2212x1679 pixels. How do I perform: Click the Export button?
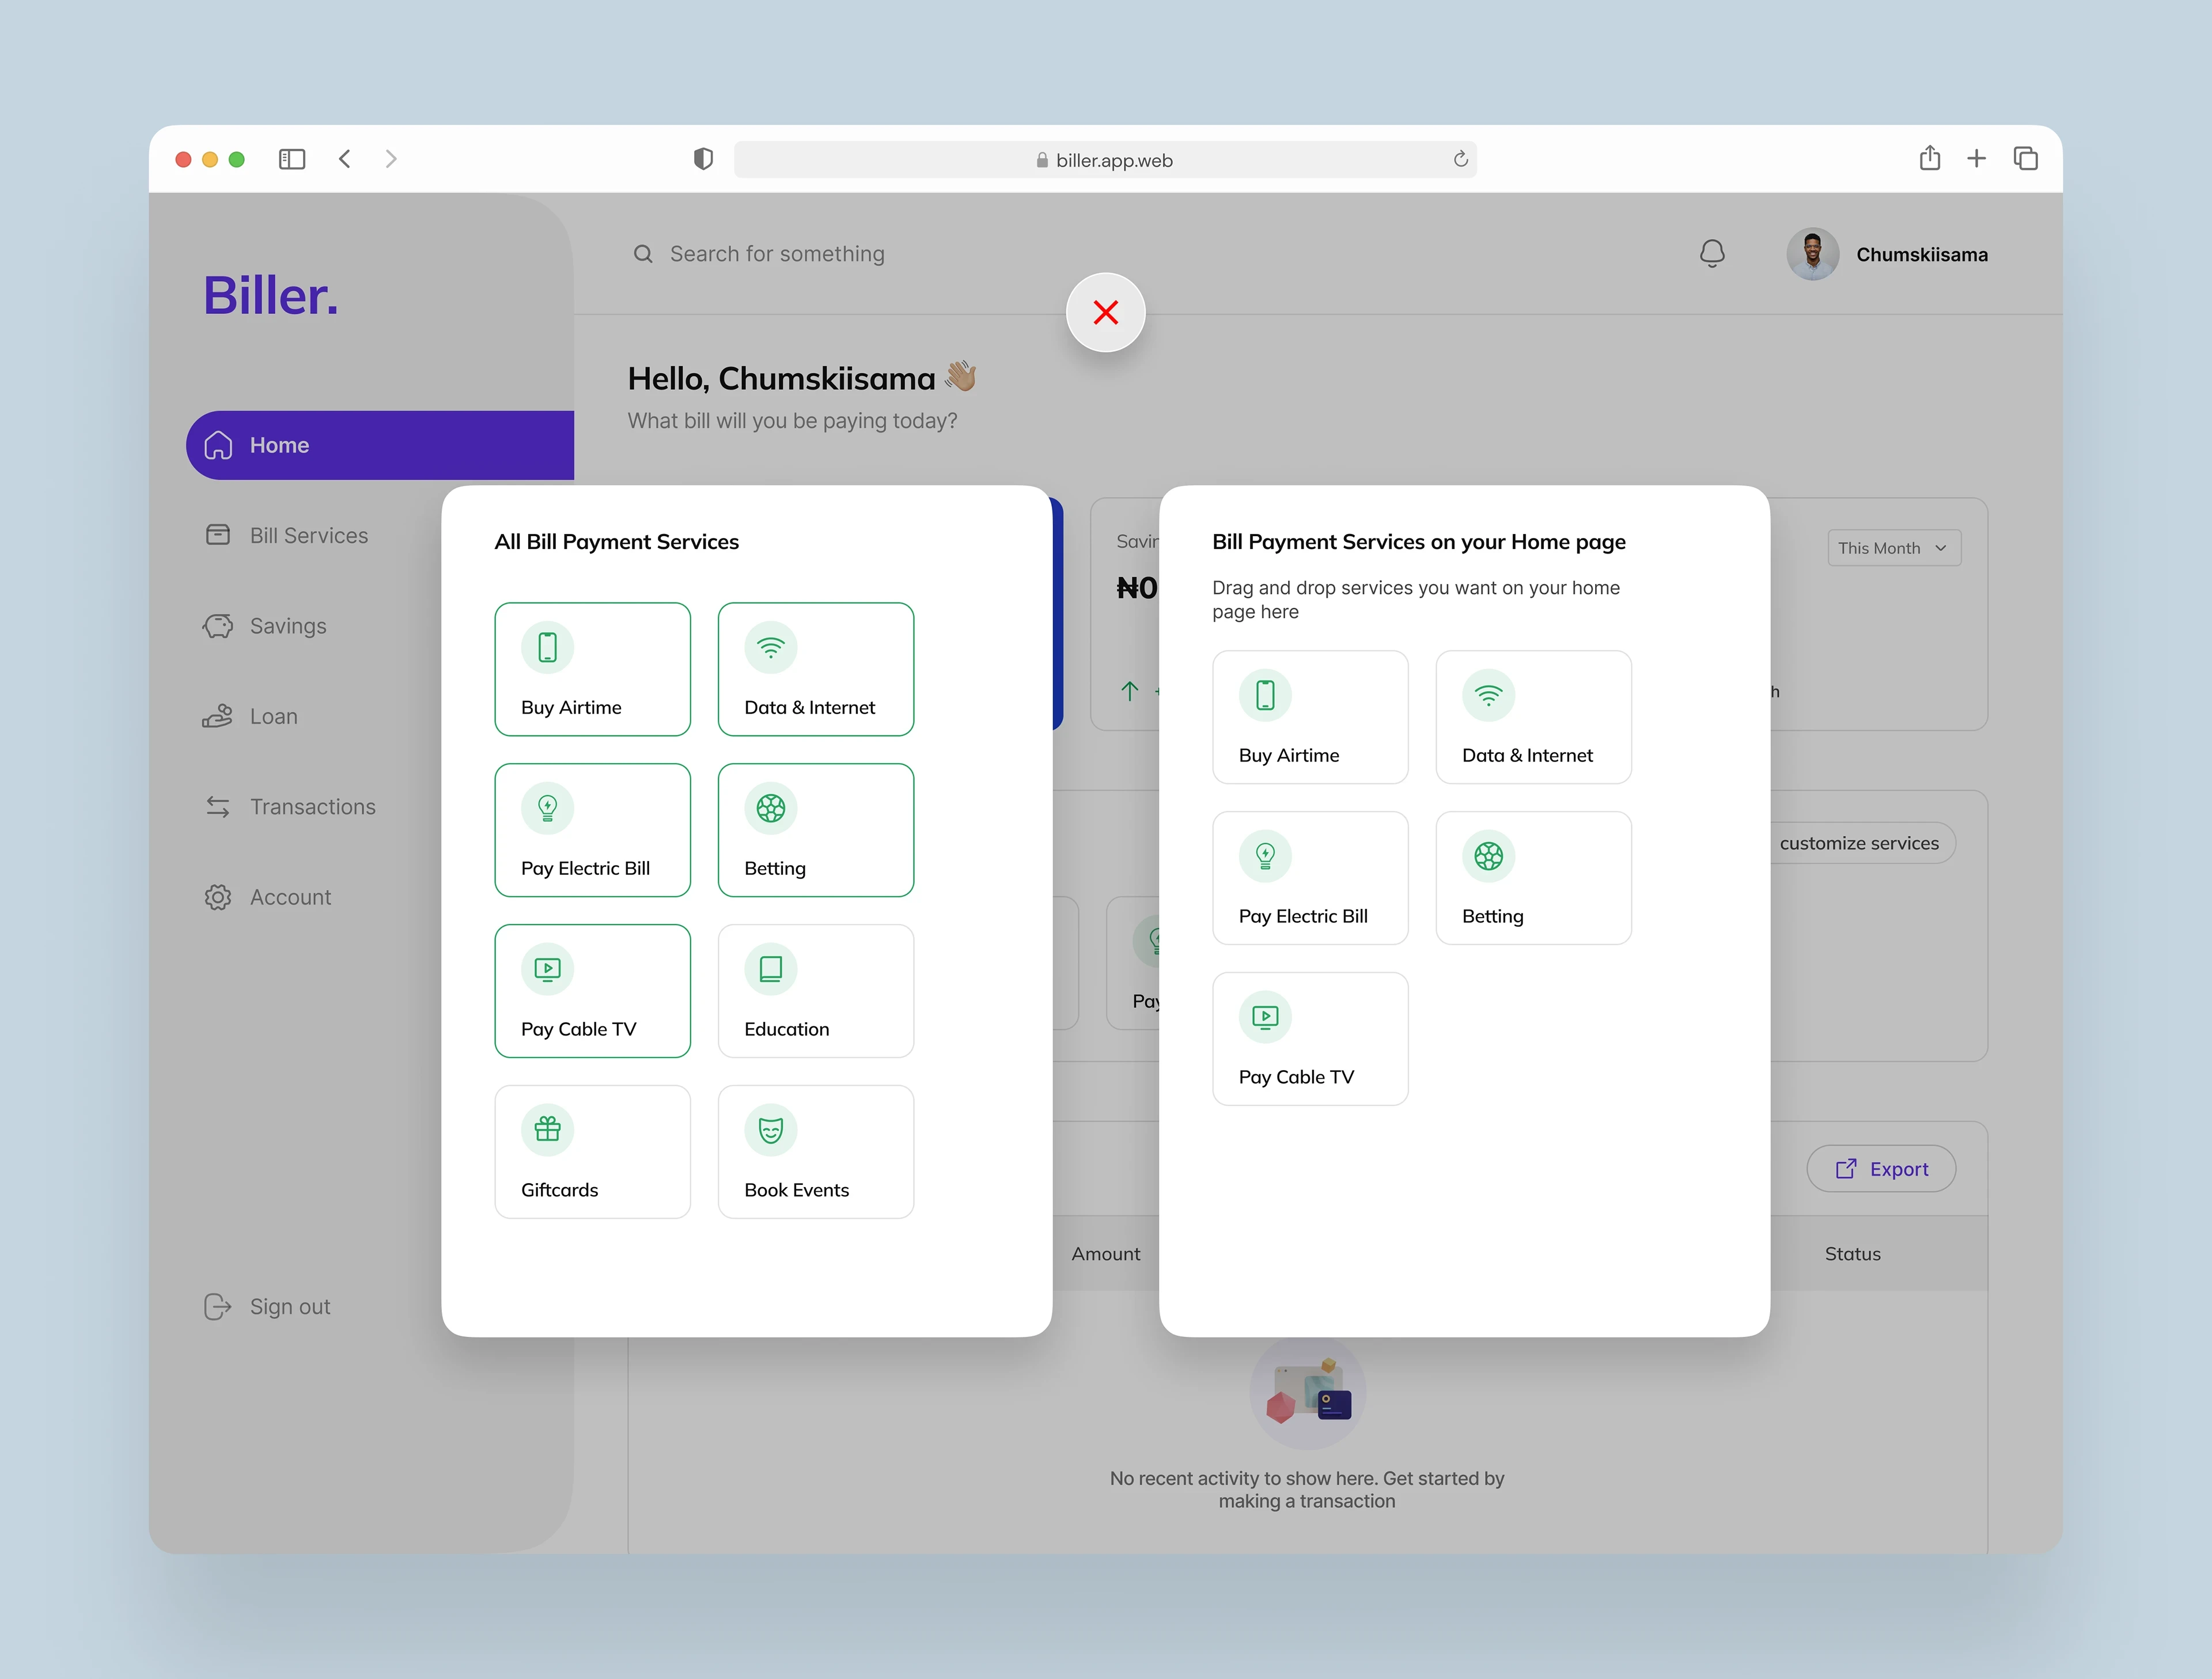coord(1880,1168)
